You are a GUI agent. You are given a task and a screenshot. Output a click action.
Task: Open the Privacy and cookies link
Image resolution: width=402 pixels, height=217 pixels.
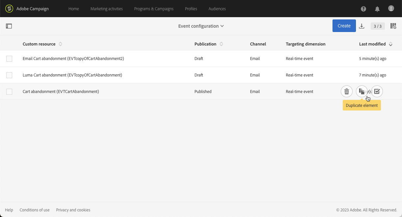(73, 210)
